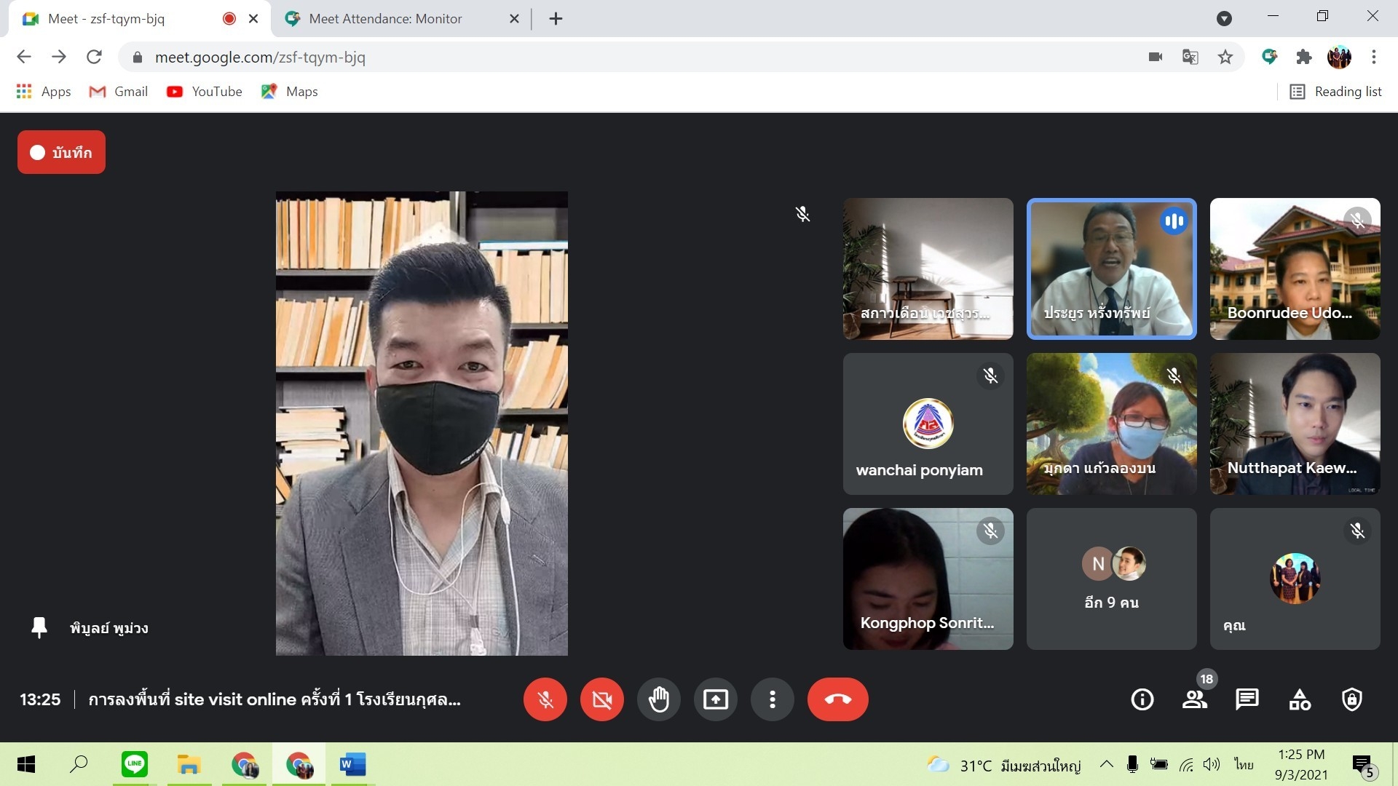Image resolution: width=1398 pixels, height=786 pixels.
Task: Open the YouTube bookmark
Action: (205, 92)
